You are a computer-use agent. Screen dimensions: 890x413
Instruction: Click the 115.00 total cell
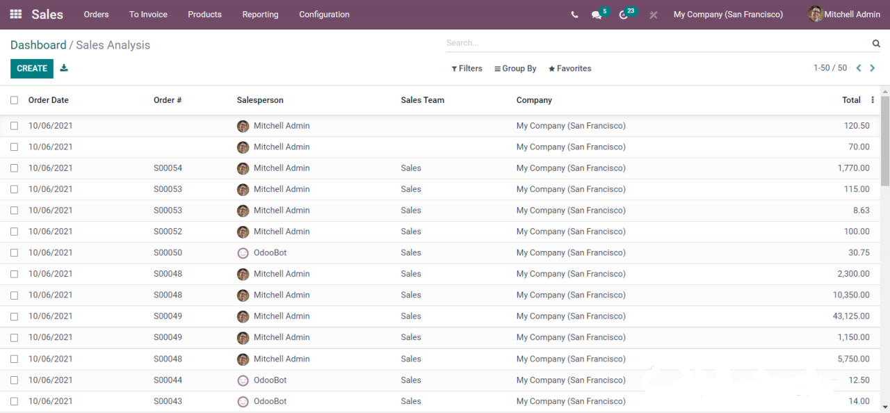coord(857,189)
